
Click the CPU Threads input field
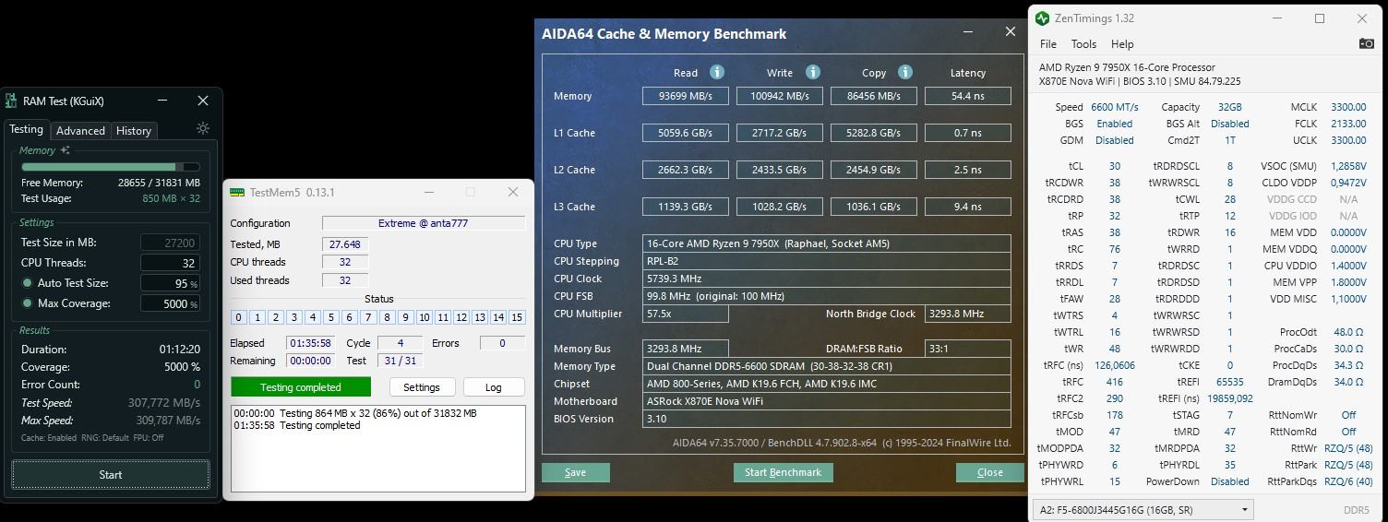pos(171,263)
